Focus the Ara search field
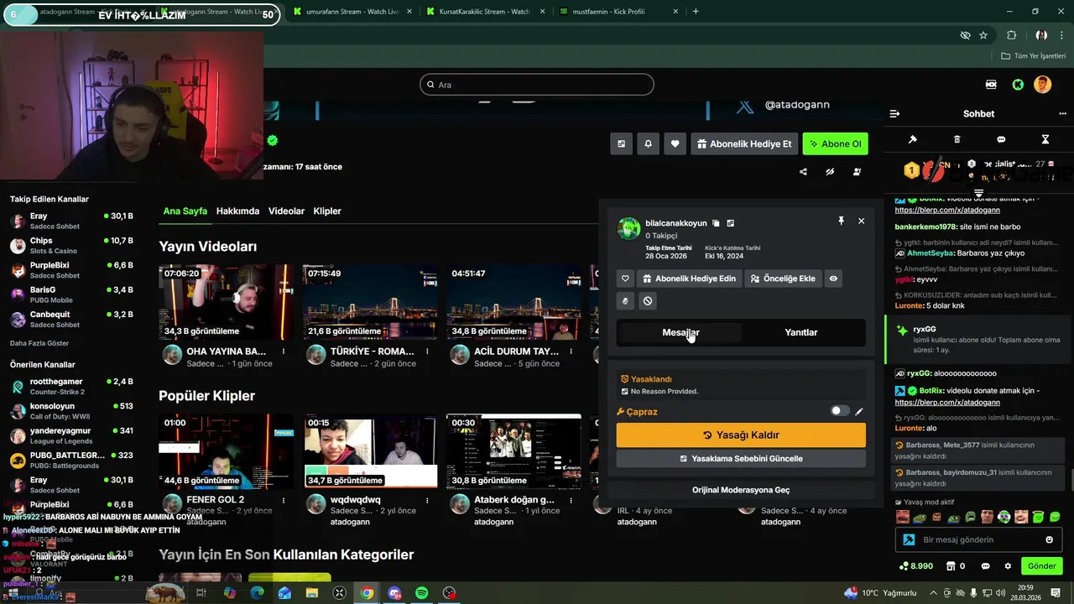The image size is (1074, 604). 537,85
